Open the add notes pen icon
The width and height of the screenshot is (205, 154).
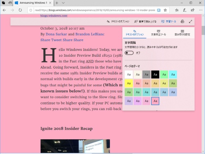tap(184, 10)
